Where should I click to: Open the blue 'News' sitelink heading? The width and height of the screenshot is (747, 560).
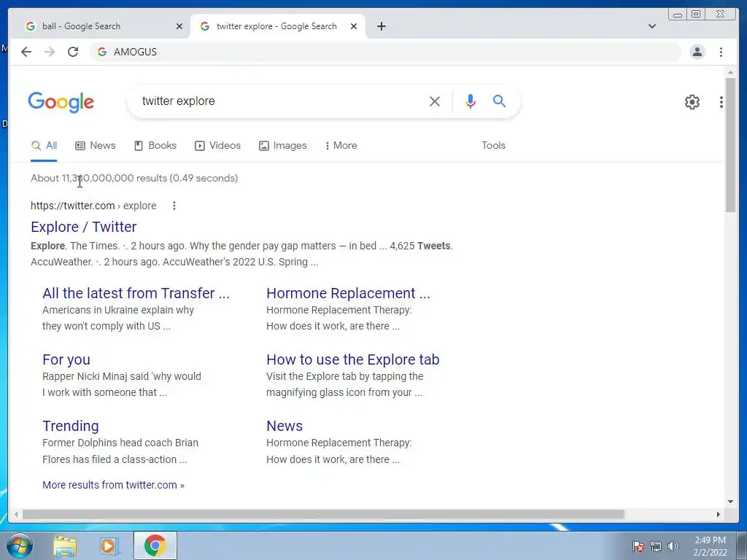285,426
